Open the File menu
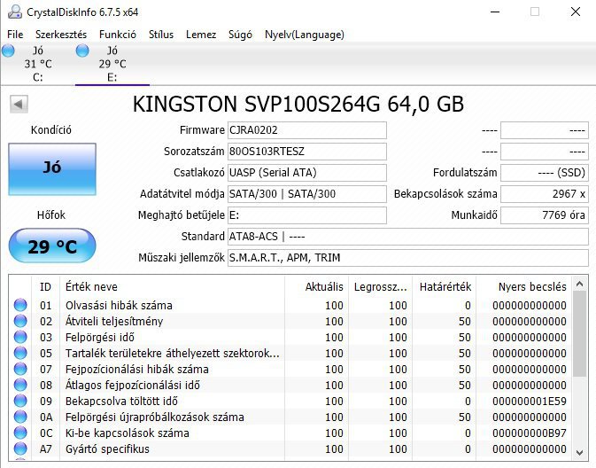The width and height of the screenshot is (596, 468). 15,35
